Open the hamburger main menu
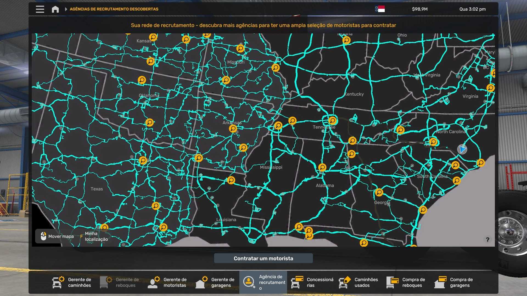Viewport: 527px width, 296px height. click(x=40, y=9)
